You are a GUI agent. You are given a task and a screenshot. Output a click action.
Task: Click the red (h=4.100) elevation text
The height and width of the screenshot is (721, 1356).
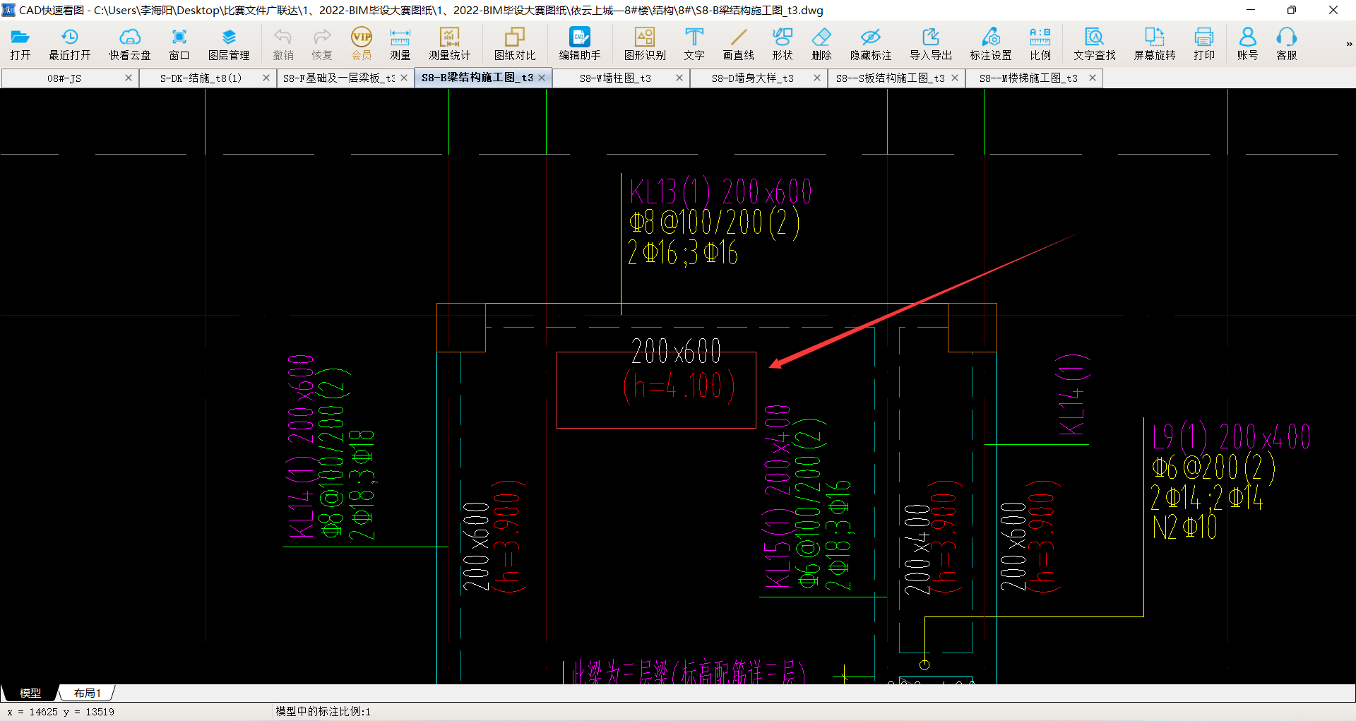679,387
